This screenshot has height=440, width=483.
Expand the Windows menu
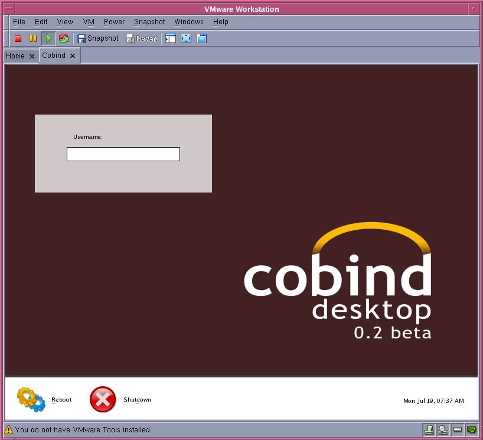click(x=188, y=22)
